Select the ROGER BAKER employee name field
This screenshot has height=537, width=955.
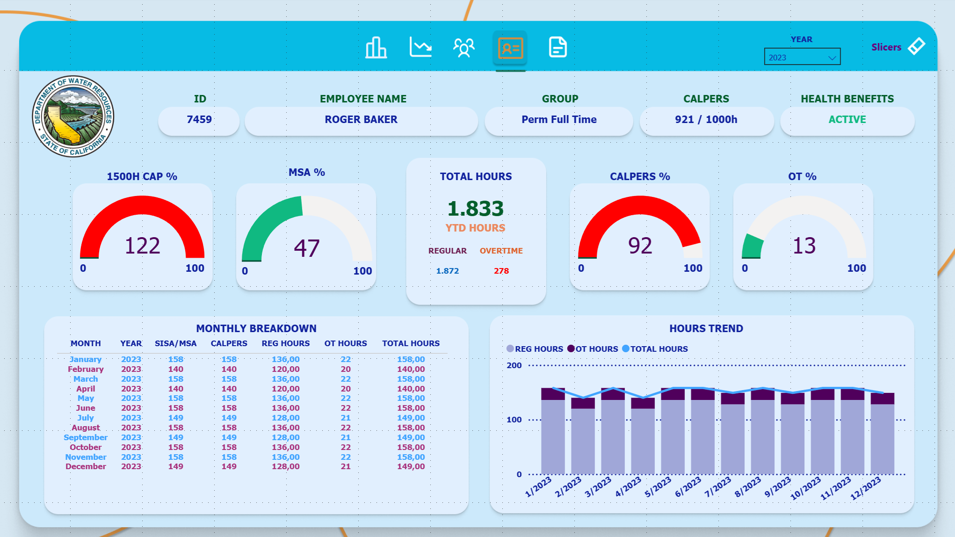(x=361, y=120)
